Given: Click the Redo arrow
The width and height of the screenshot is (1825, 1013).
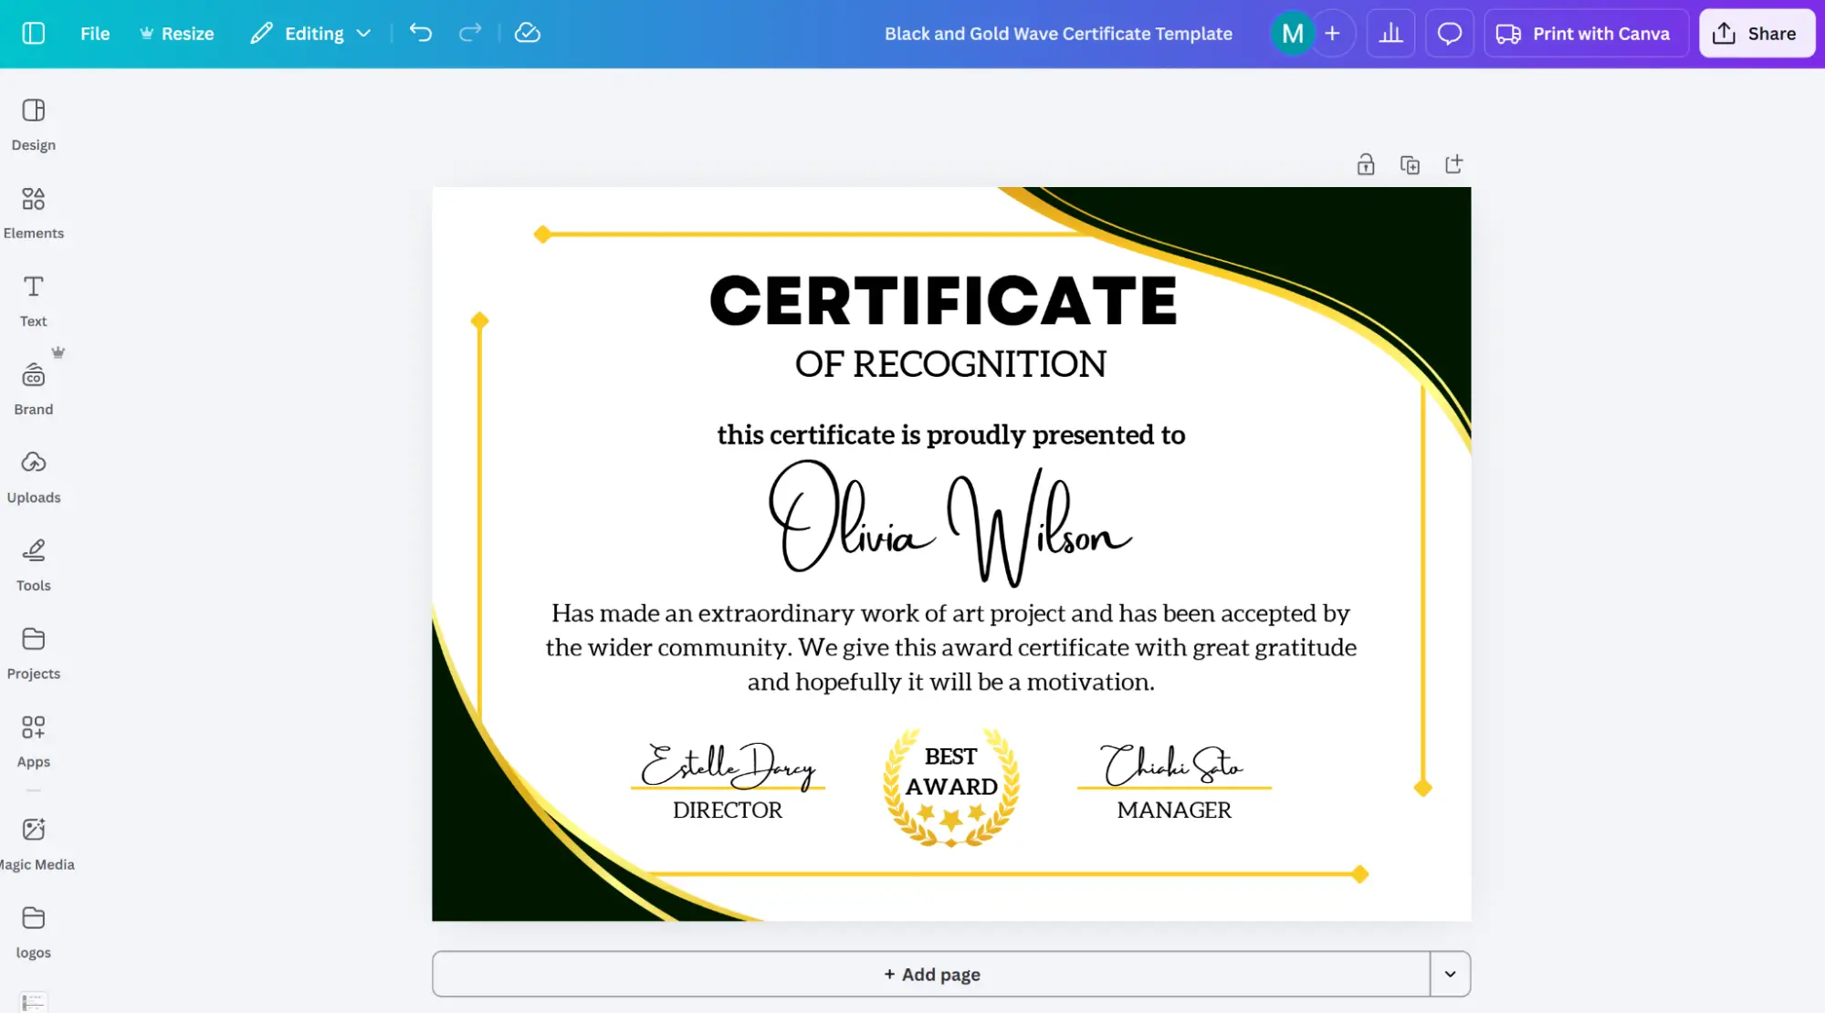Looking at the screenshot, I should (469, 33).
